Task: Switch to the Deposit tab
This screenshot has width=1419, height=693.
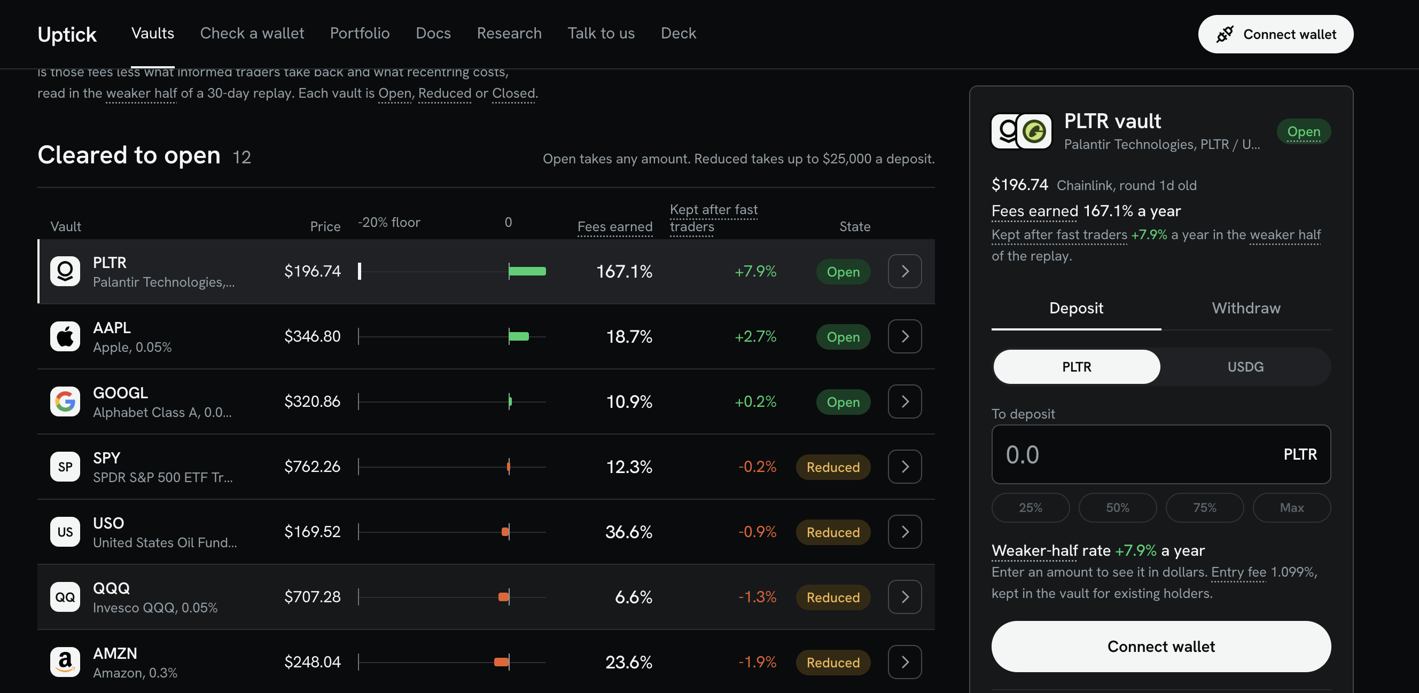Action: pos(1076,308)
